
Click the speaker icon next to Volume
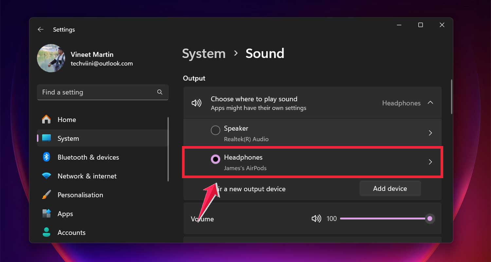(316, 218)
